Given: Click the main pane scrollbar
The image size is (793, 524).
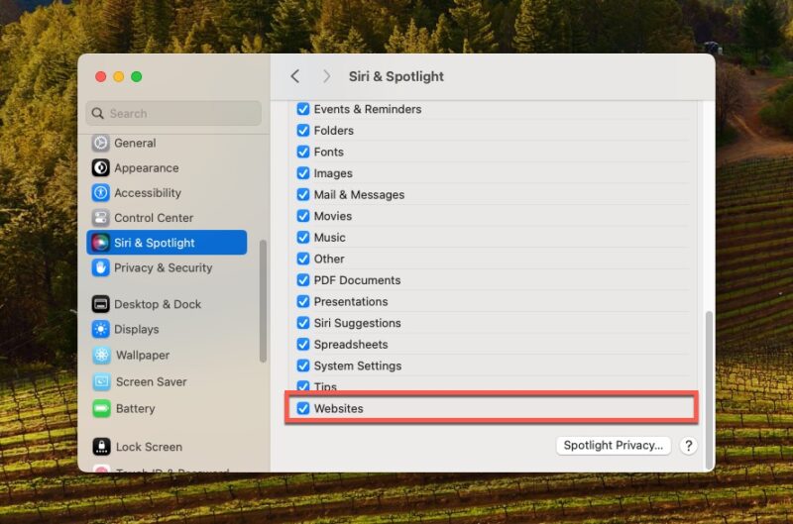Looking at the screenshot, I should tap(709, 390).
